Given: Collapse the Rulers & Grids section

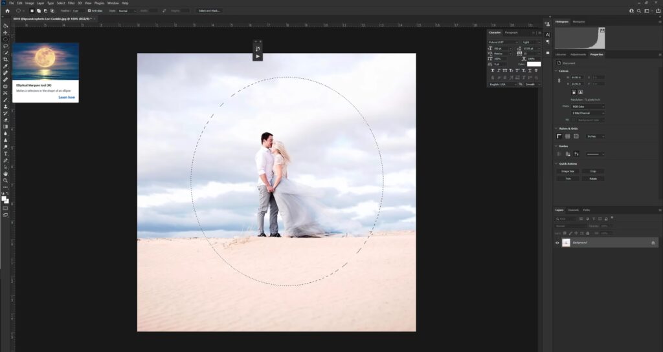Looking at the screenshot, I should (x=556, y=129).
